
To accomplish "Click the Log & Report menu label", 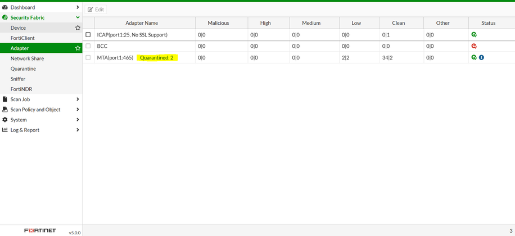I will (25, 130).
